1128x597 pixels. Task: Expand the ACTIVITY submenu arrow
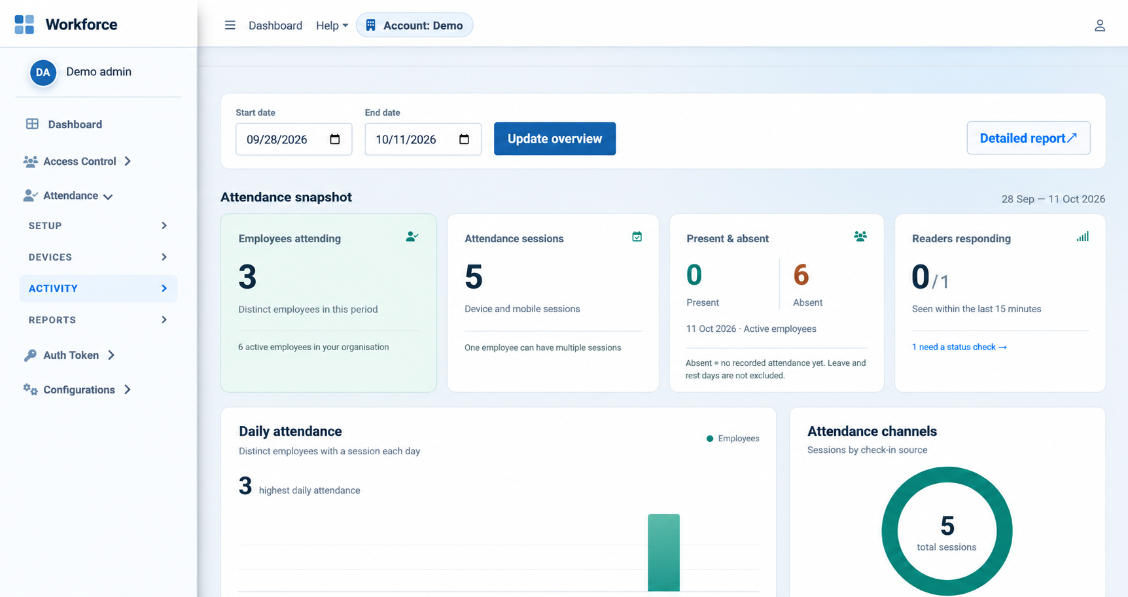164,288
